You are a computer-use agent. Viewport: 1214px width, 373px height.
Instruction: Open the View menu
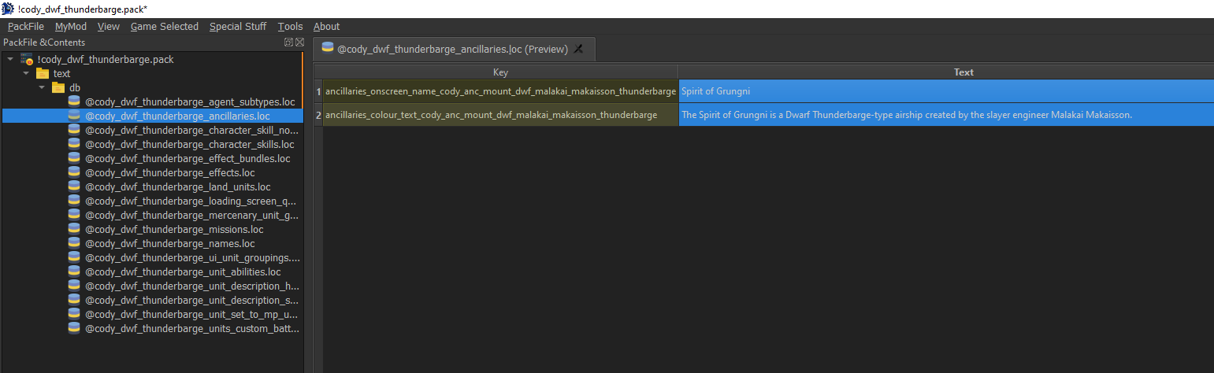tap(109, 27)
